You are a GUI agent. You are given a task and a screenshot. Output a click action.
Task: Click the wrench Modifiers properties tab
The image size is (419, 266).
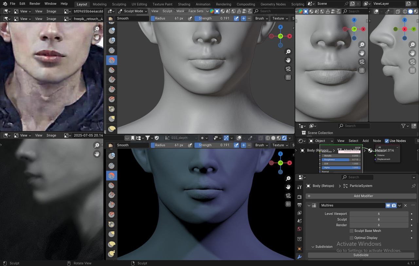coord(299,257)
